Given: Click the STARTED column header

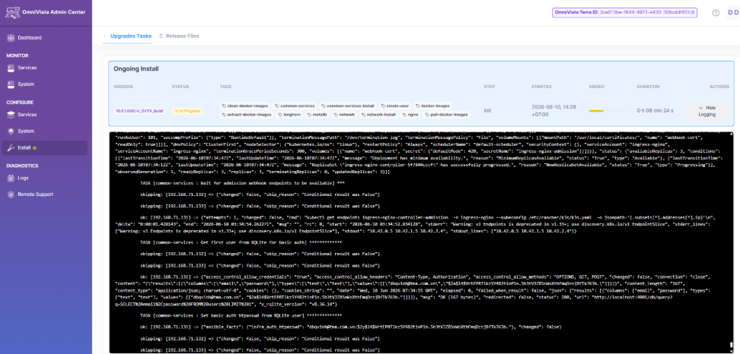Looking at the screenshot, I should click(541, 87).
